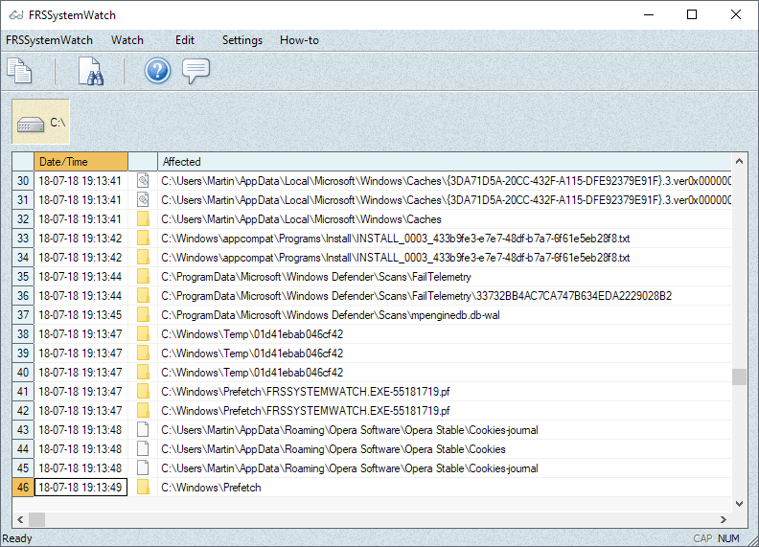Click date cell 18-07-18 19:13:49 in row 46
The width and height of the screenshot is (759, 547).
coord(80,488)
